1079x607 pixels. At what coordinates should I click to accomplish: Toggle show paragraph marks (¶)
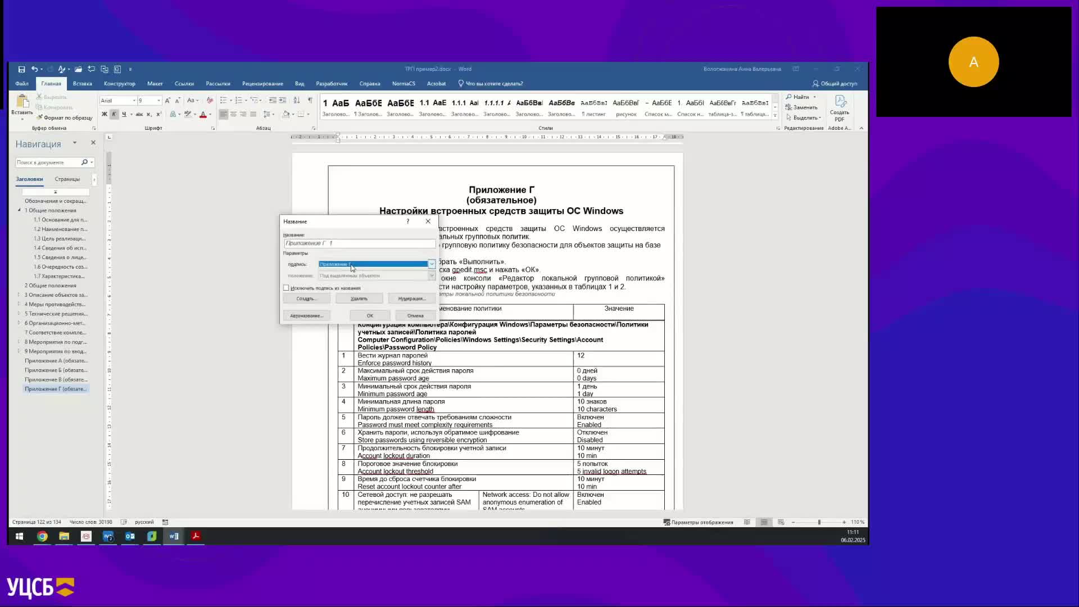pos(310,100)
